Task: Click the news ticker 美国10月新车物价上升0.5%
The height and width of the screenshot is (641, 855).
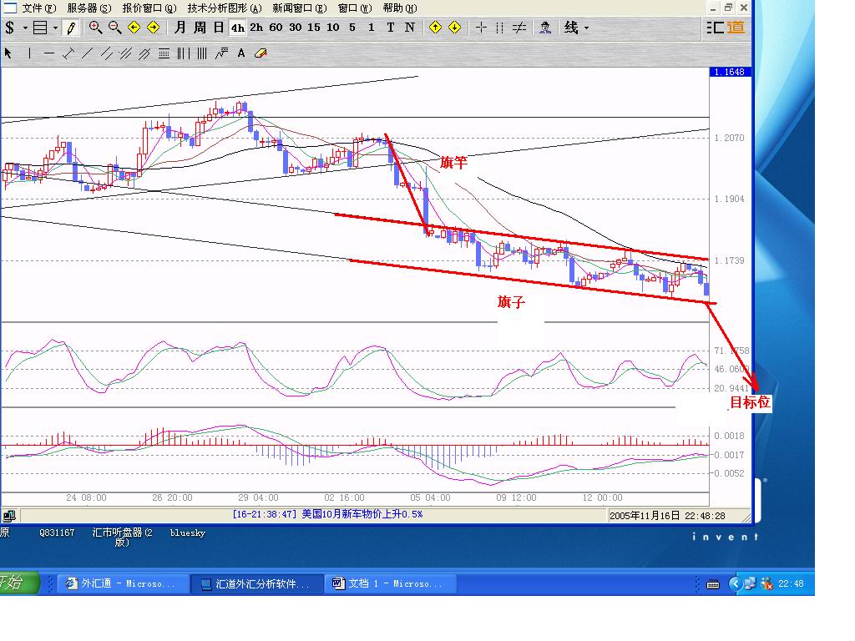Action: [362, 514]
